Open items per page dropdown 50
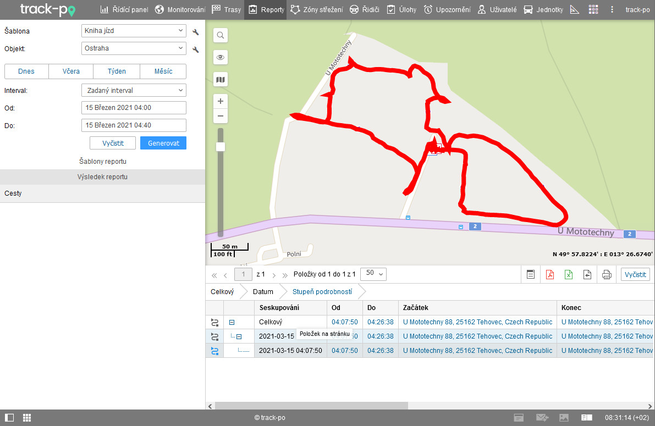The image size is (655, 426). [x=373, y=274]
